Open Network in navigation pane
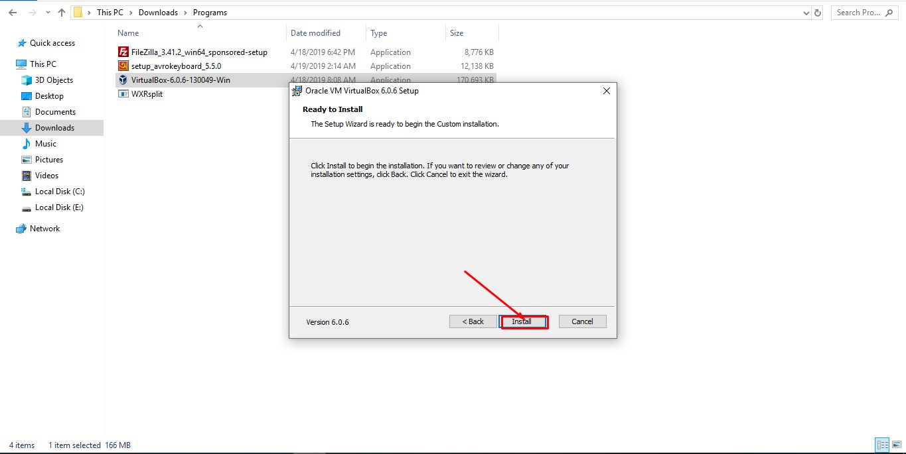 point(44,229)
